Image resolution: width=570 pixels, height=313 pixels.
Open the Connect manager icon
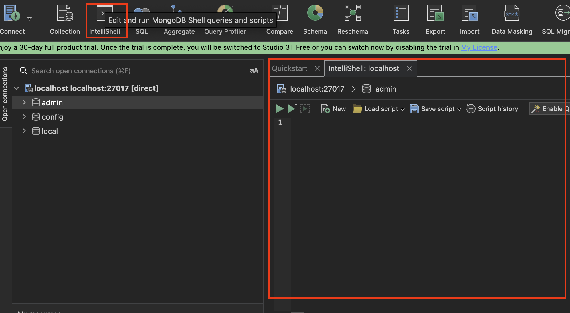pos(12,13)
